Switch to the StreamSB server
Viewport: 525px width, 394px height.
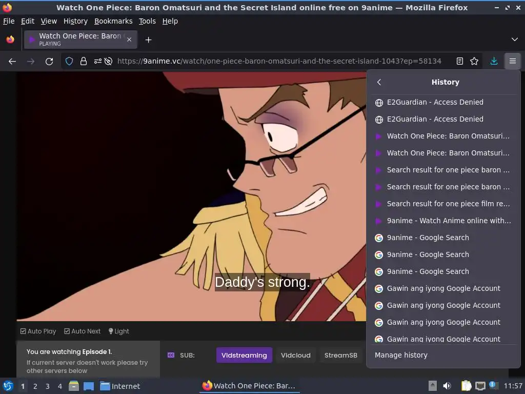[x=340, y=355]
